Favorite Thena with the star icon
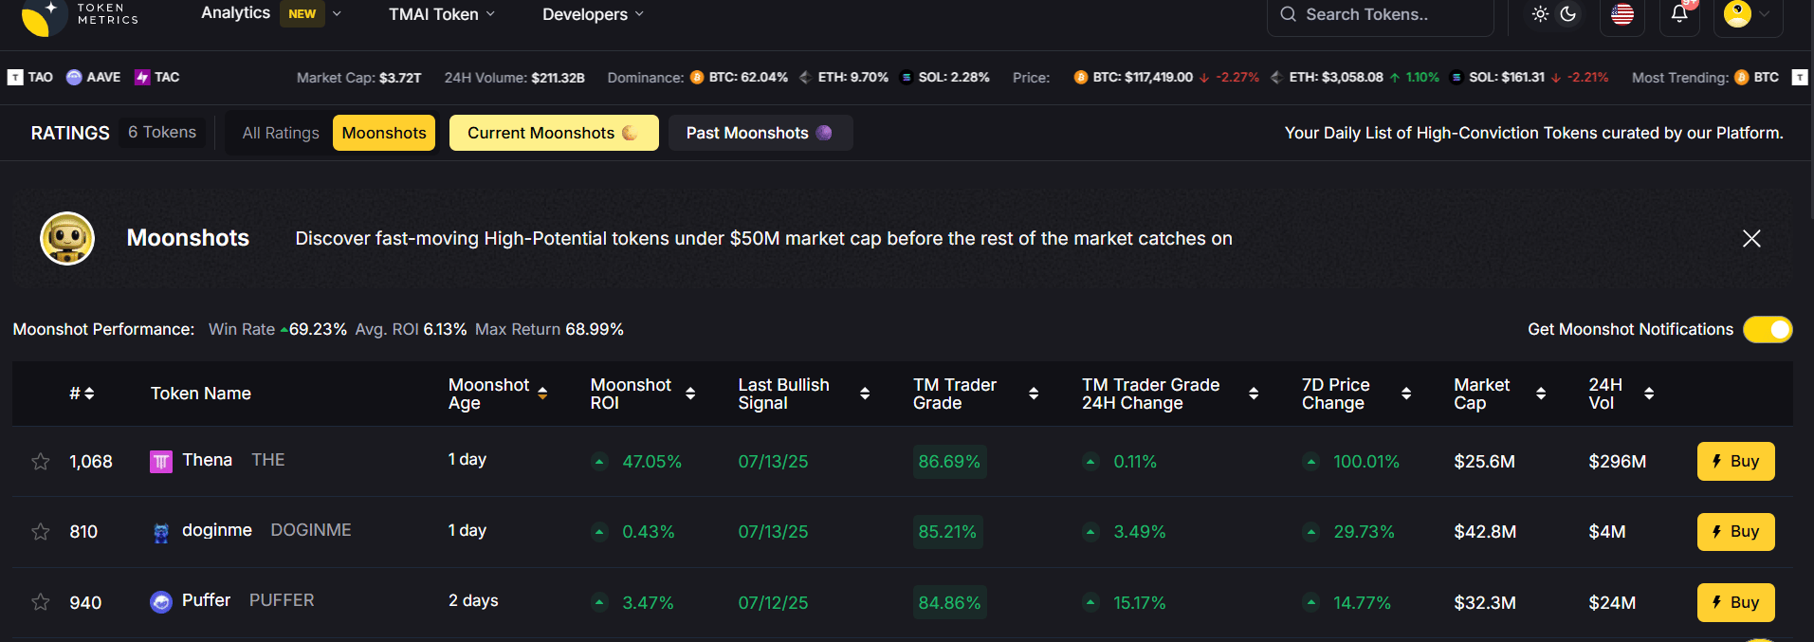Viewport: 1814px width, 642px height. tap(41, 462)
